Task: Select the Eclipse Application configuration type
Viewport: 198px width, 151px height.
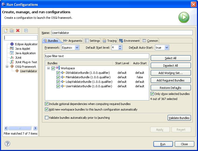Action: (26, 44)
